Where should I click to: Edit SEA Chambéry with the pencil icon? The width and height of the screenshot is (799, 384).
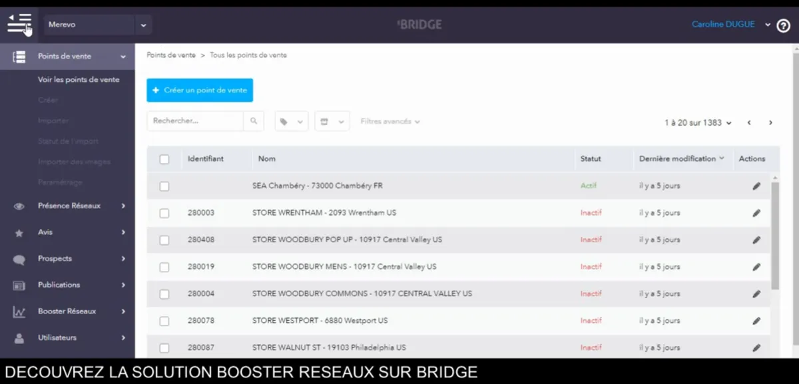(x=756, y=186)
